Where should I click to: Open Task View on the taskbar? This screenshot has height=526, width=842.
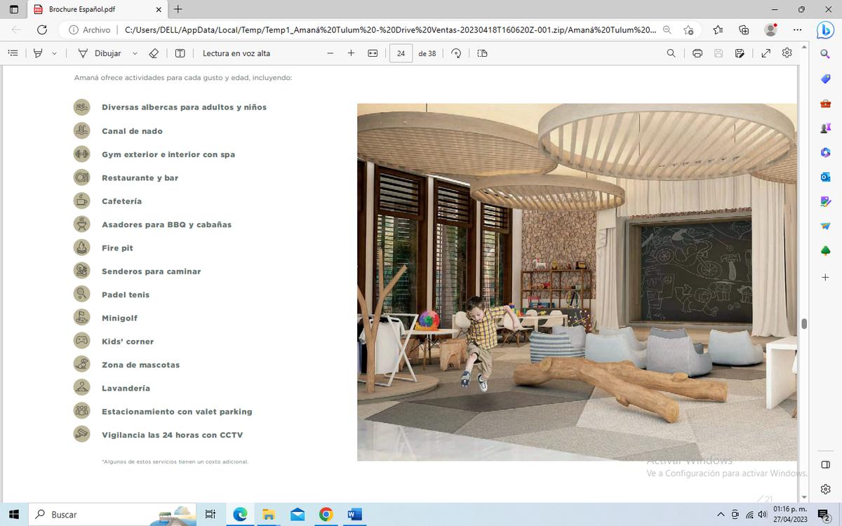point(210,514)
